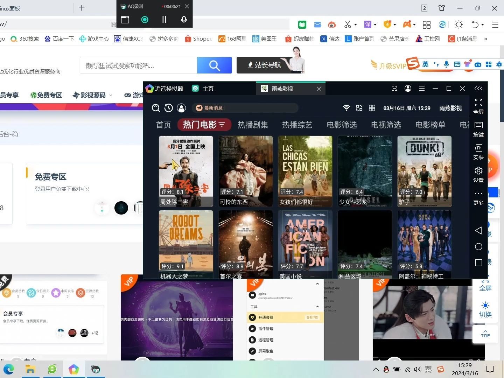Click the browser mail icon
The image size is (504, 378).
pos(317,24)
